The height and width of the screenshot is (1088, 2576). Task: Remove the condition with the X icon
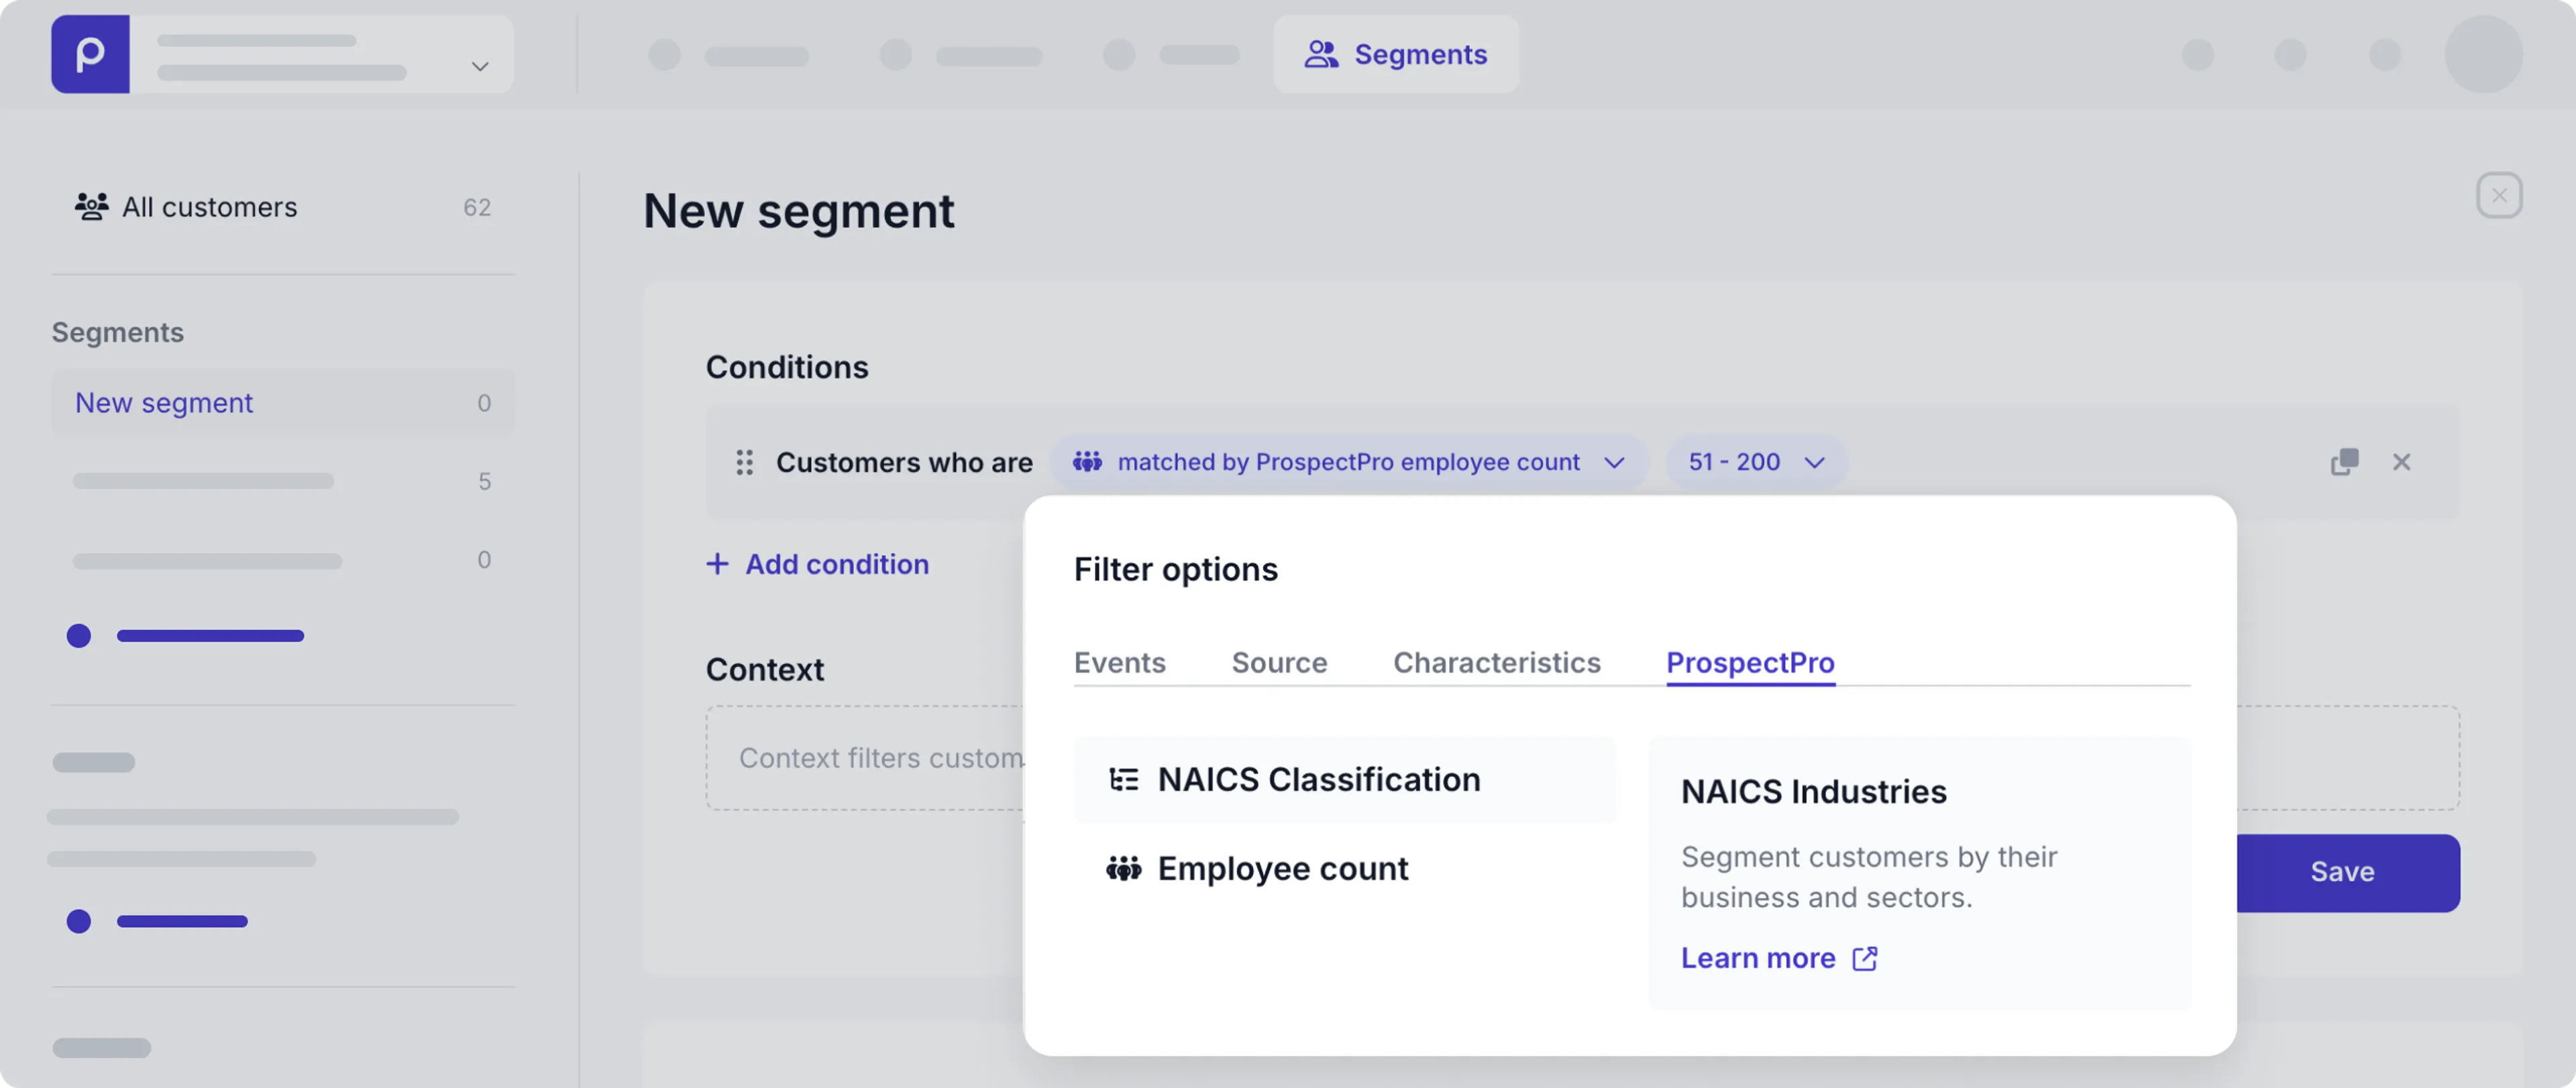point(2403,462)
